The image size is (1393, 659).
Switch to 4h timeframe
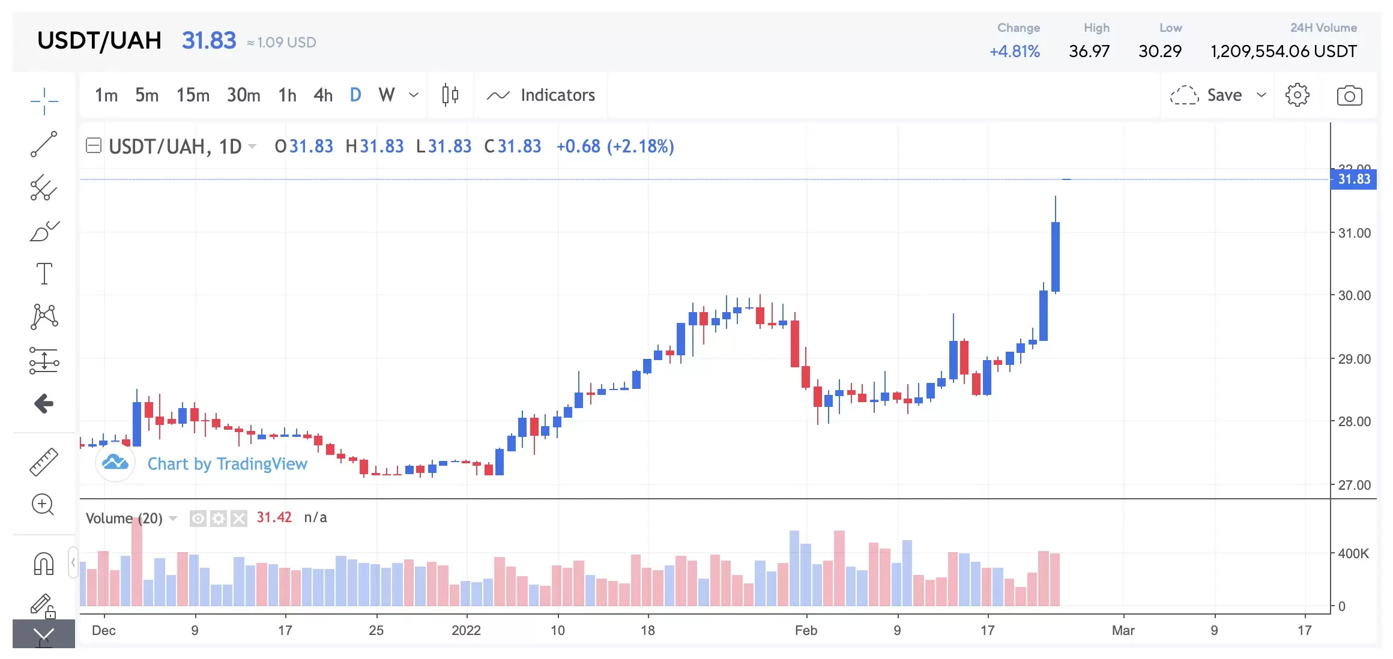[322, 95]
